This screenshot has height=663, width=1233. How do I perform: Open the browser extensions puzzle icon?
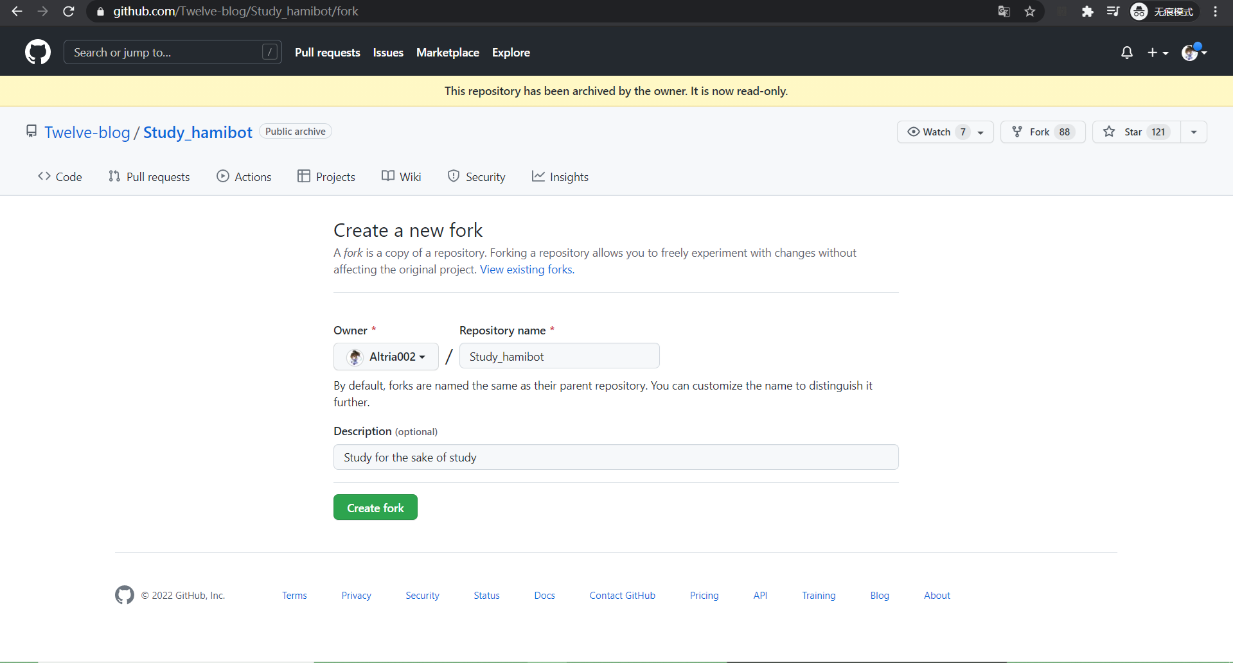pyautogui.click(x=1087, y=12)
